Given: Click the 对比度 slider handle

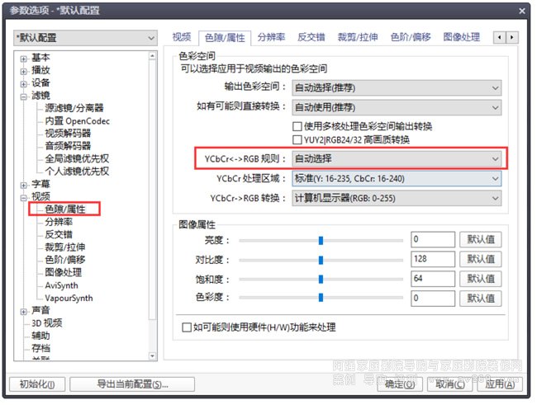Looking at the screenshot, I should [321, 260].
